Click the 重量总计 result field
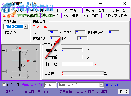The image size is (131, 96). [x=82, y=73]
